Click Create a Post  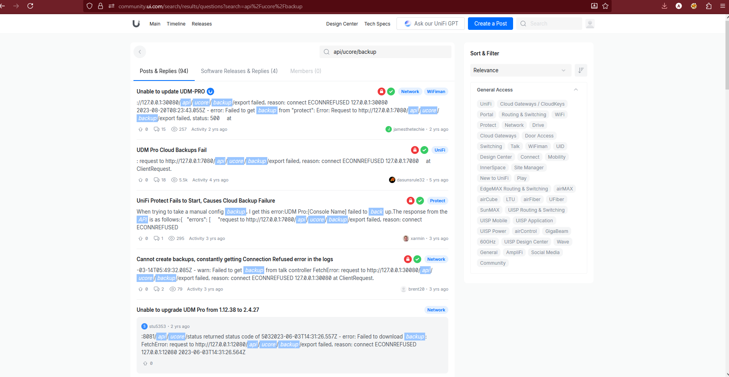[490, 24]
